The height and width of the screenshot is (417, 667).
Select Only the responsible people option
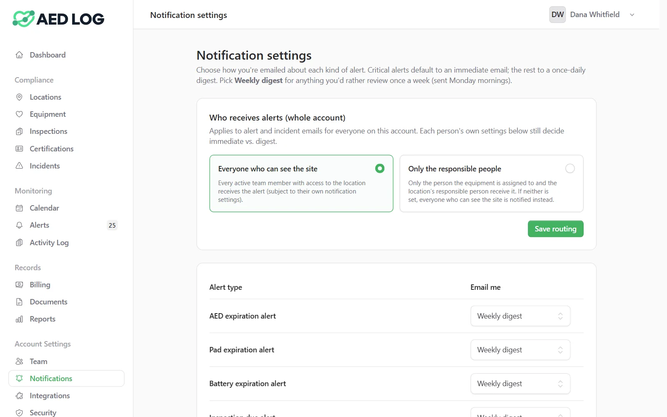(491, 183)
